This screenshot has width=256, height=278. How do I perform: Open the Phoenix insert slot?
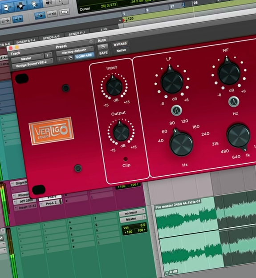click(x=21, y=195)
